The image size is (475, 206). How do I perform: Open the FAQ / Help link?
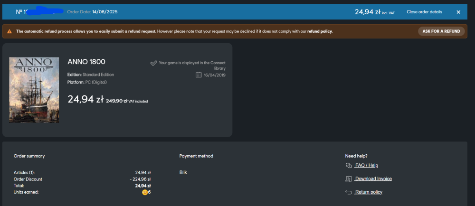(x=366, y=166)
